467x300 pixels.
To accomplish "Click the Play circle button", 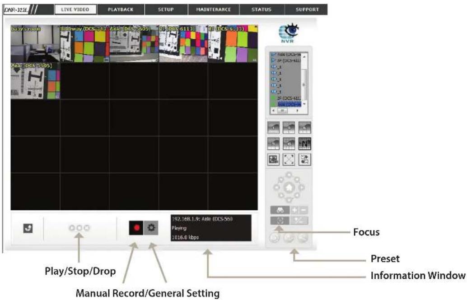I will point(72,228).
